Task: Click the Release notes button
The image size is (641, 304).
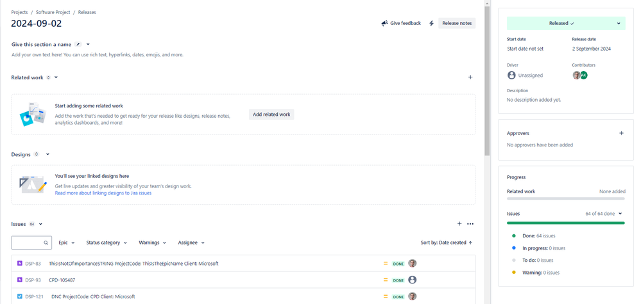Action: click(x=457, y=23)
